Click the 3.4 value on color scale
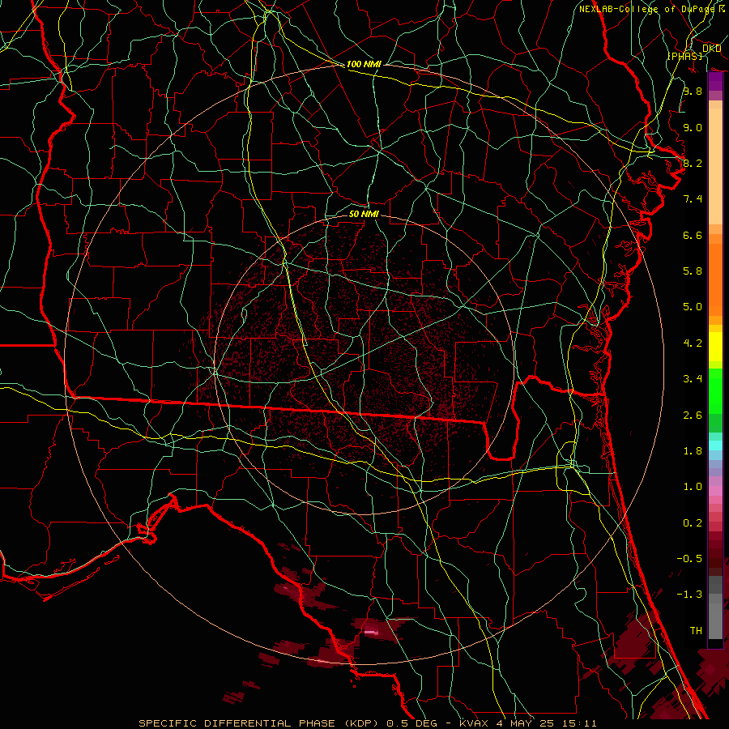Image resolution: width=729 pixels, height=729 pixels. [693, 379]
